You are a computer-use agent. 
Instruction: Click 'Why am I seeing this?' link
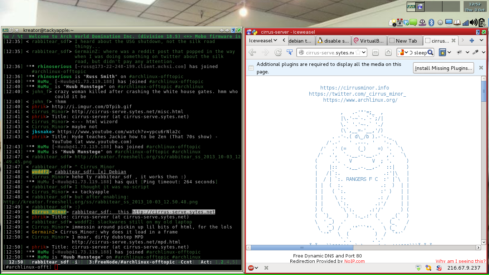coord(460,261)
